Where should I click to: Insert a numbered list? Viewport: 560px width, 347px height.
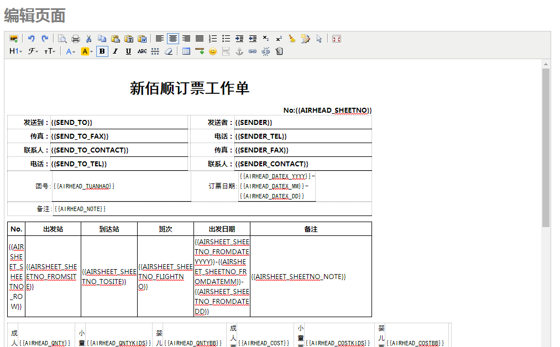(x=213, y=39)
